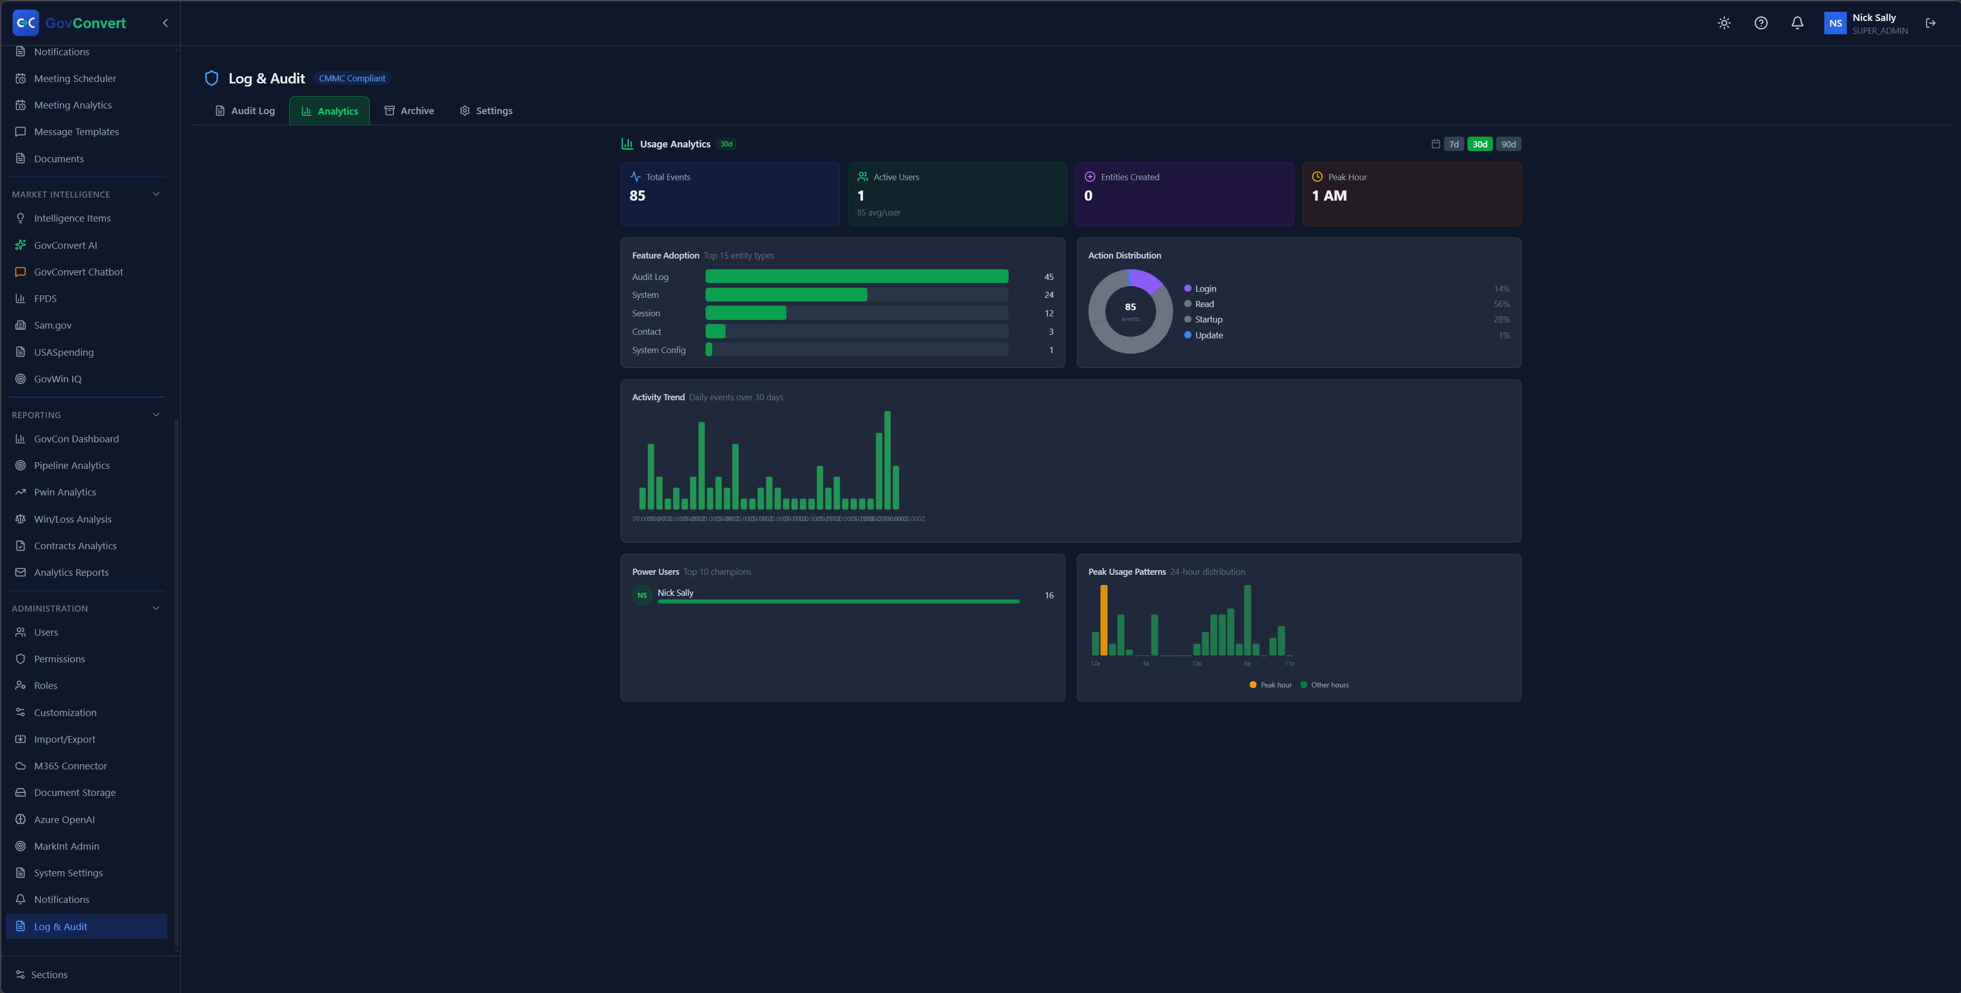1961x993 pixels.
Task: Open System Settings in the sidebar
Action: pos(86,873)
